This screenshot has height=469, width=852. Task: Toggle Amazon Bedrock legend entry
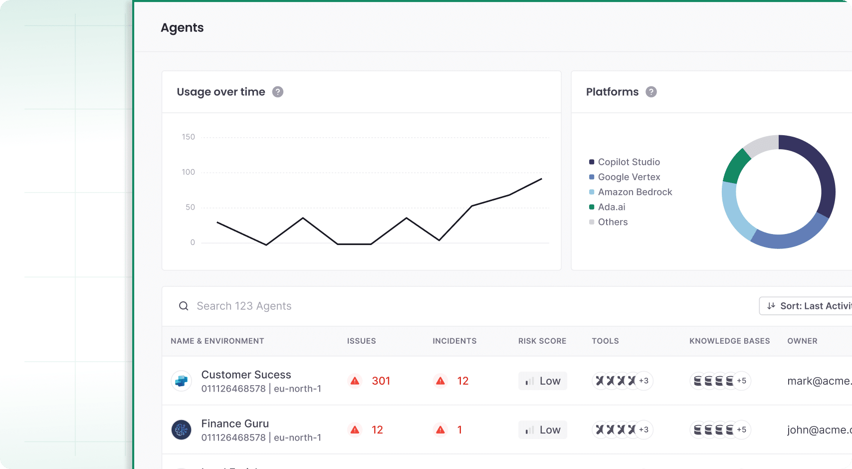pyautogui.click(x=635, y=192)
